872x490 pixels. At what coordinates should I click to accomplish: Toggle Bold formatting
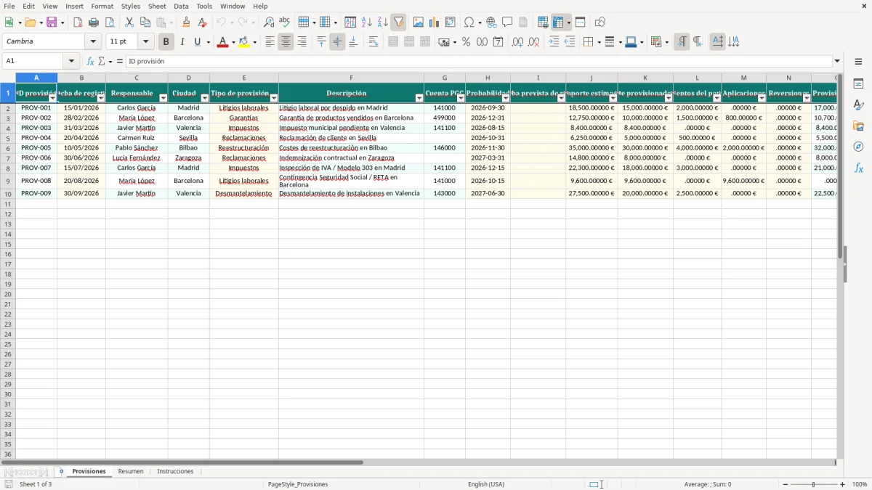(166, 42)
